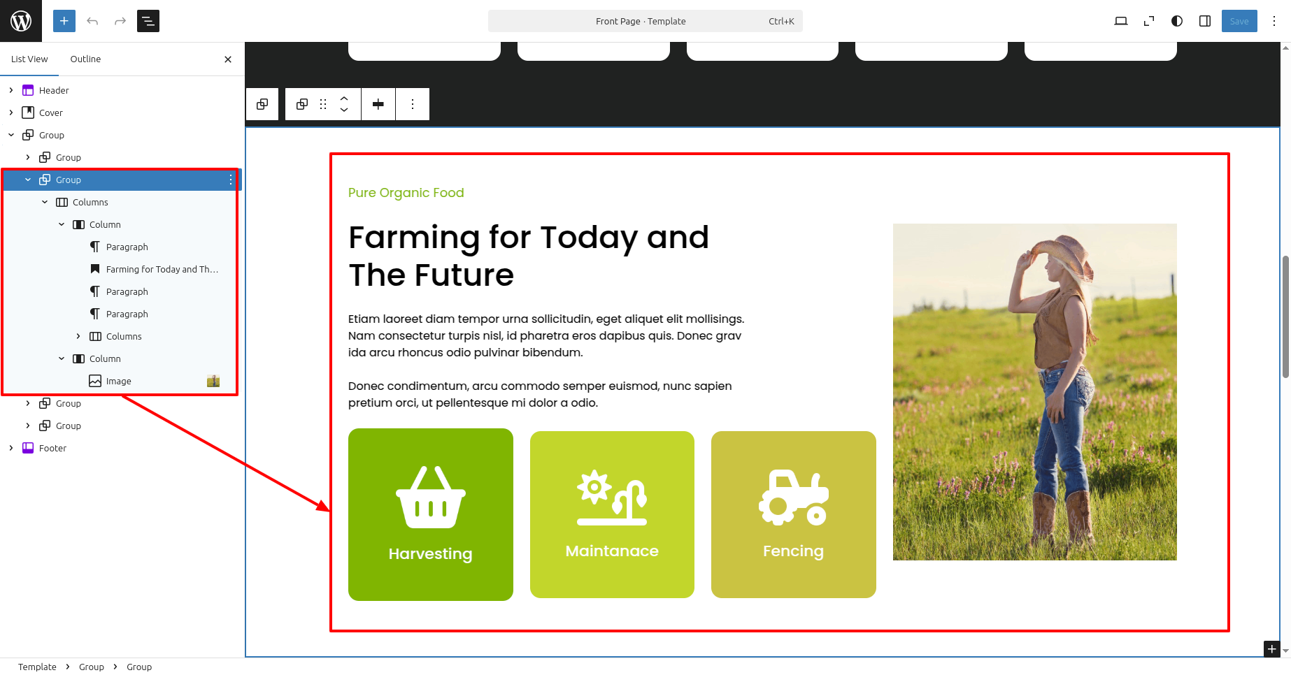
Task: Click the Maintanace plant icon
Action: click(612, 497)
